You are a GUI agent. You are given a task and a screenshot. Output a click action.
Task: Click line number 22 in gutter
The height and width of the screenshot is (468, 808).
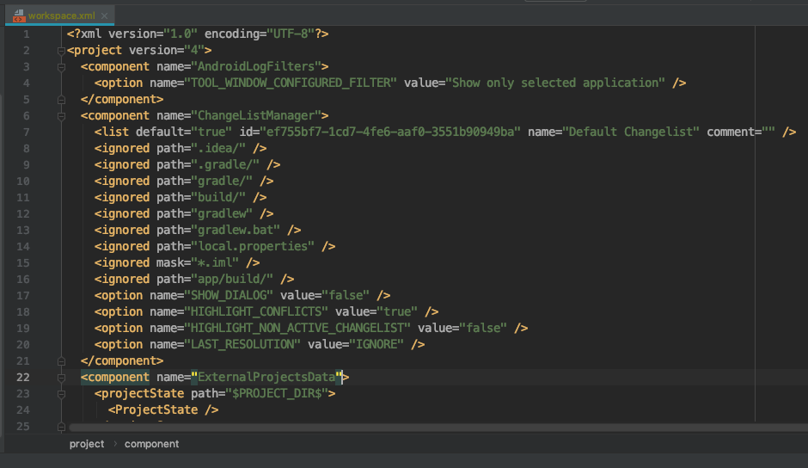point(23,377)
